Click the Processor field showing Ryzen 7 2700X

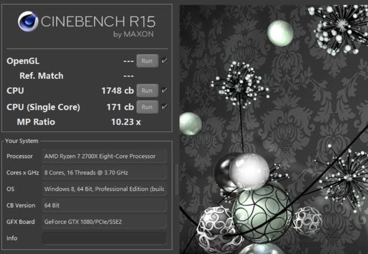105,156
